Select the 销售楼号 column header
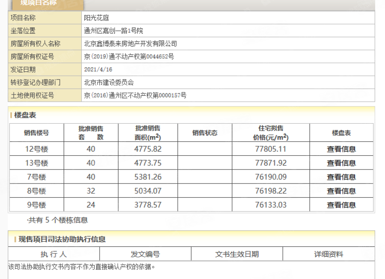The height and width of the screenshot is (279, 385). coord(36,133)
